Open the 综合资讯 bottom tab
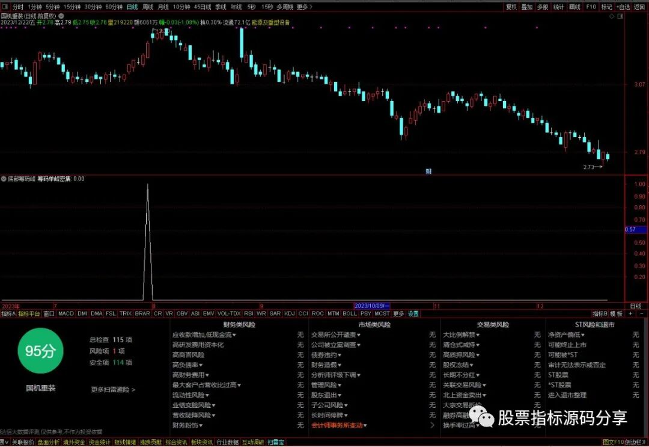The height and width of the screenshot is (447, 649). tap(176, 442)
